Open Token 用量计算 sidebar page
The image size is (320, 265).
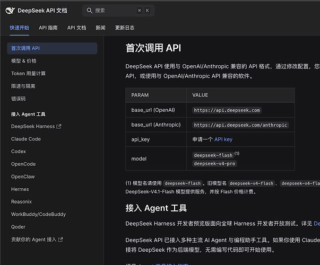tap(28, 73)
